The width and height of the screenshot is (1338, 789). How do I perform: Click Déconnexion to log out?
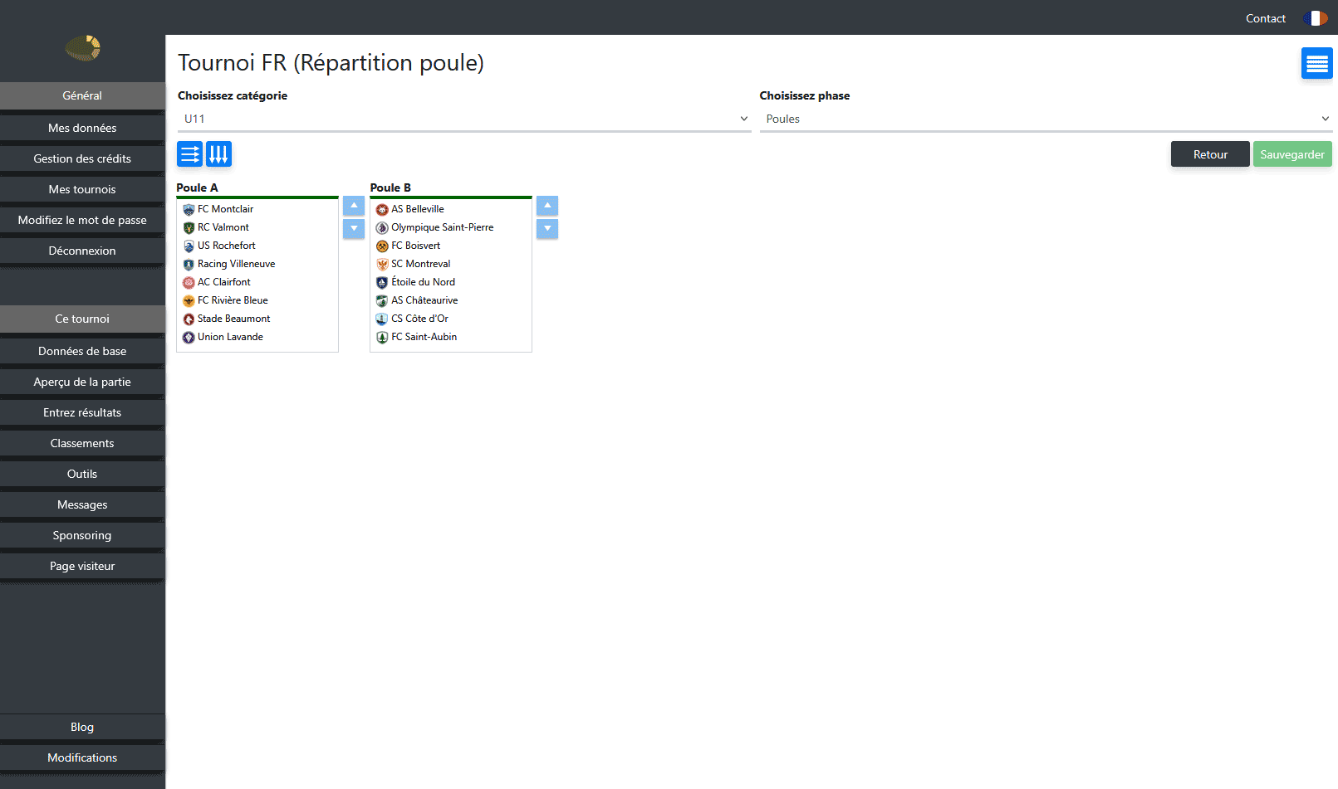pyautogui.click(x=82, y=251)
